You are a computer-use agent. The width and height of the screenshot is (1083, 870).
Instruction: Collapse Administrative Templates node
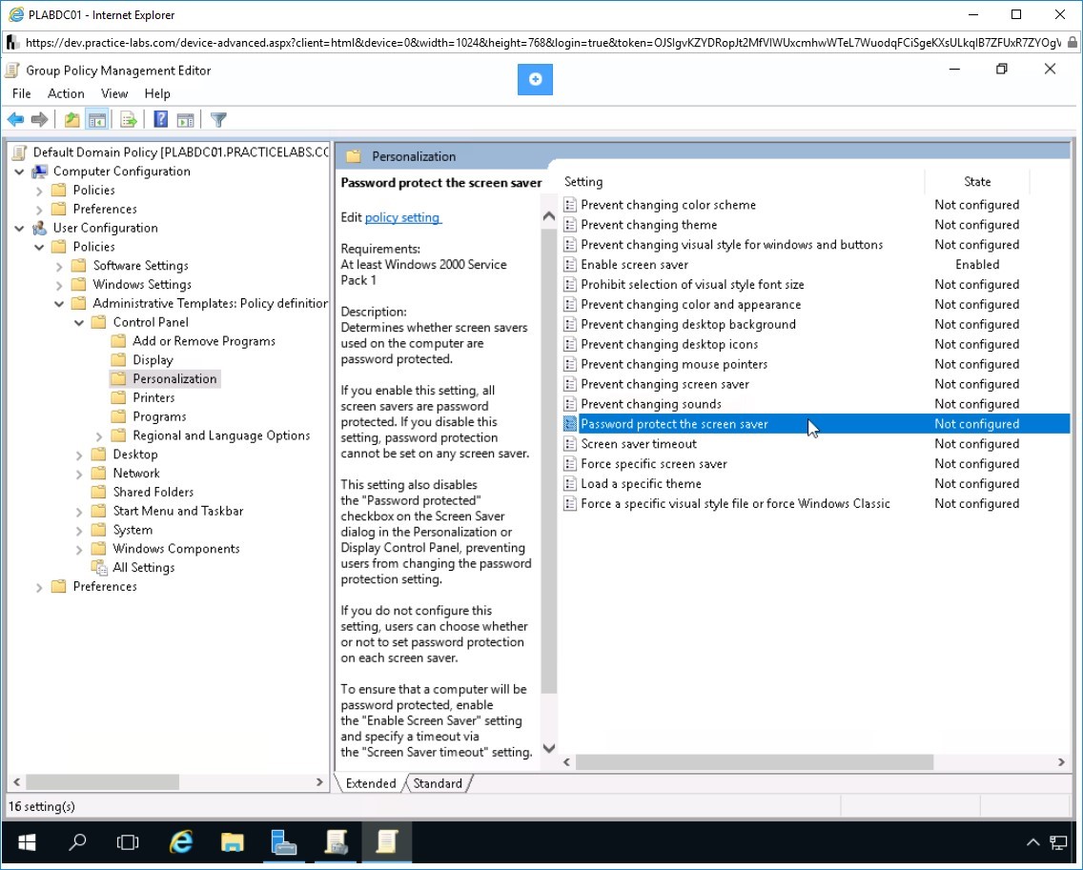(x=59, y=303)
